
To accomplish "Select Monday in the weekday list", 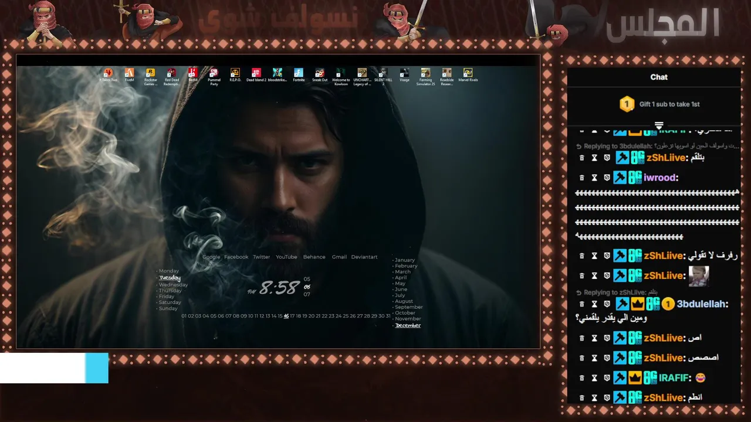I will [169, 271].
